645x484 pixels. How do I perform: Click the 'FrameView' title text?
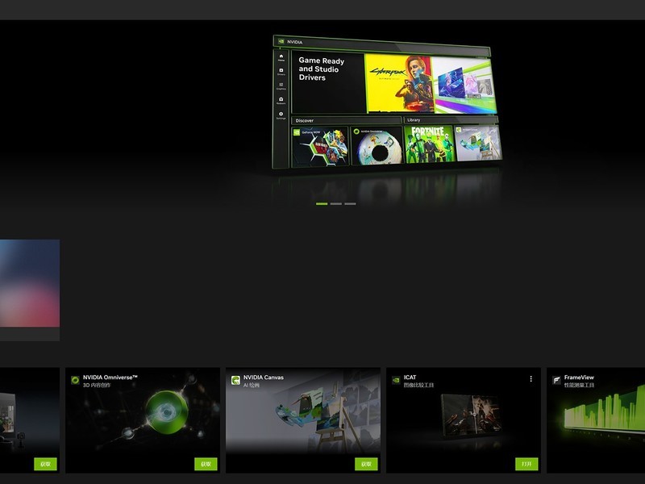579,377
